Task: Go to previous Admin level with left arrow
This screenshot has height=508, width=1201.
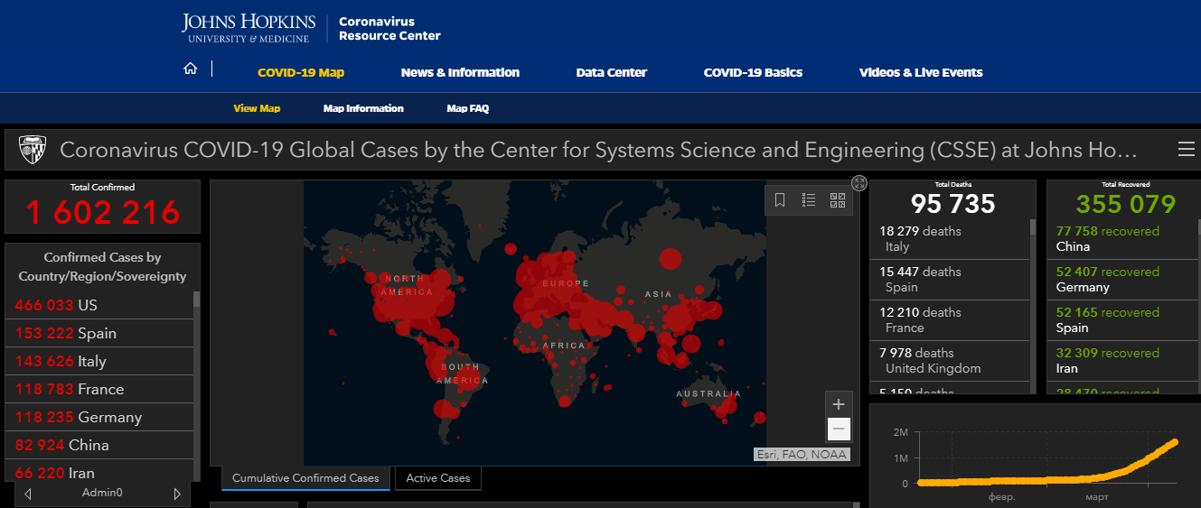Action: (28, 494)
